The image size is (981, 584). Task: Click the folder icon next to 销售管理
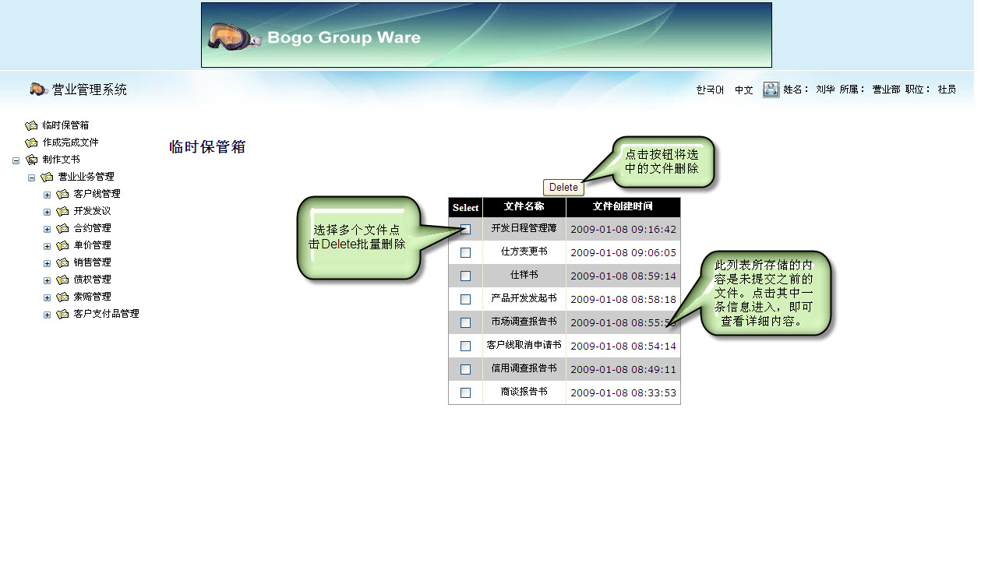[62, 262]
